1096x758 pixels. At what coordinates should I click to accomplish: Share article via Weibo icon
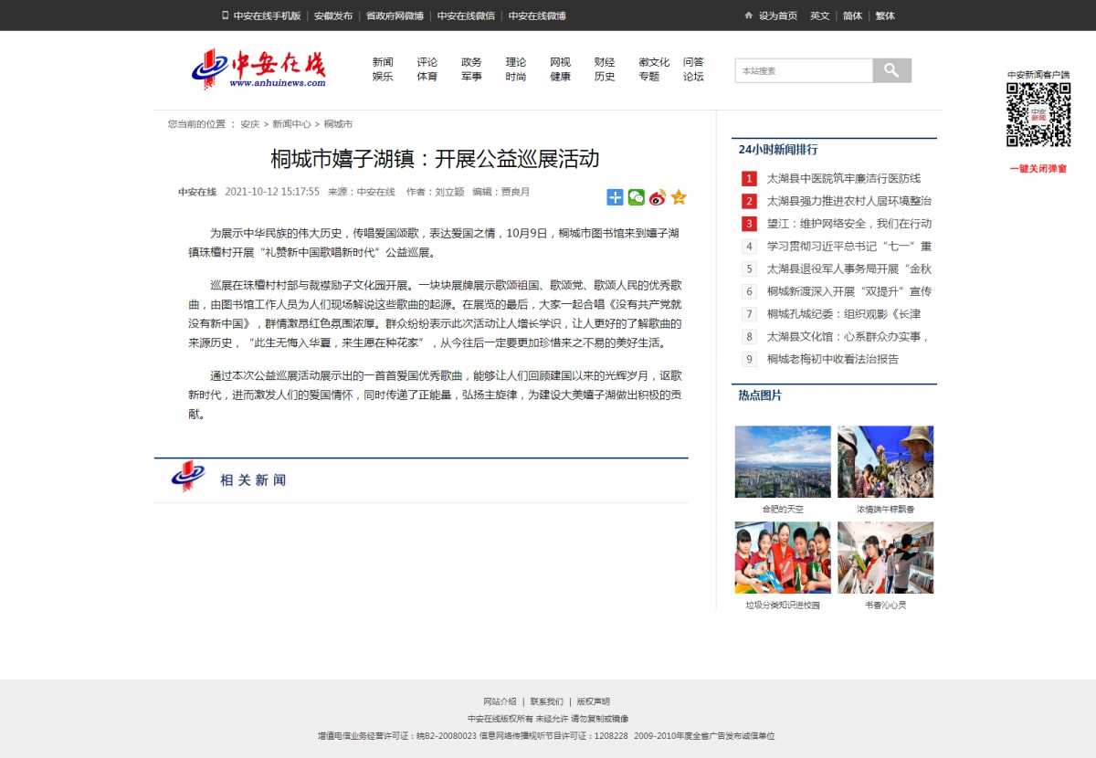click(658, 197)
